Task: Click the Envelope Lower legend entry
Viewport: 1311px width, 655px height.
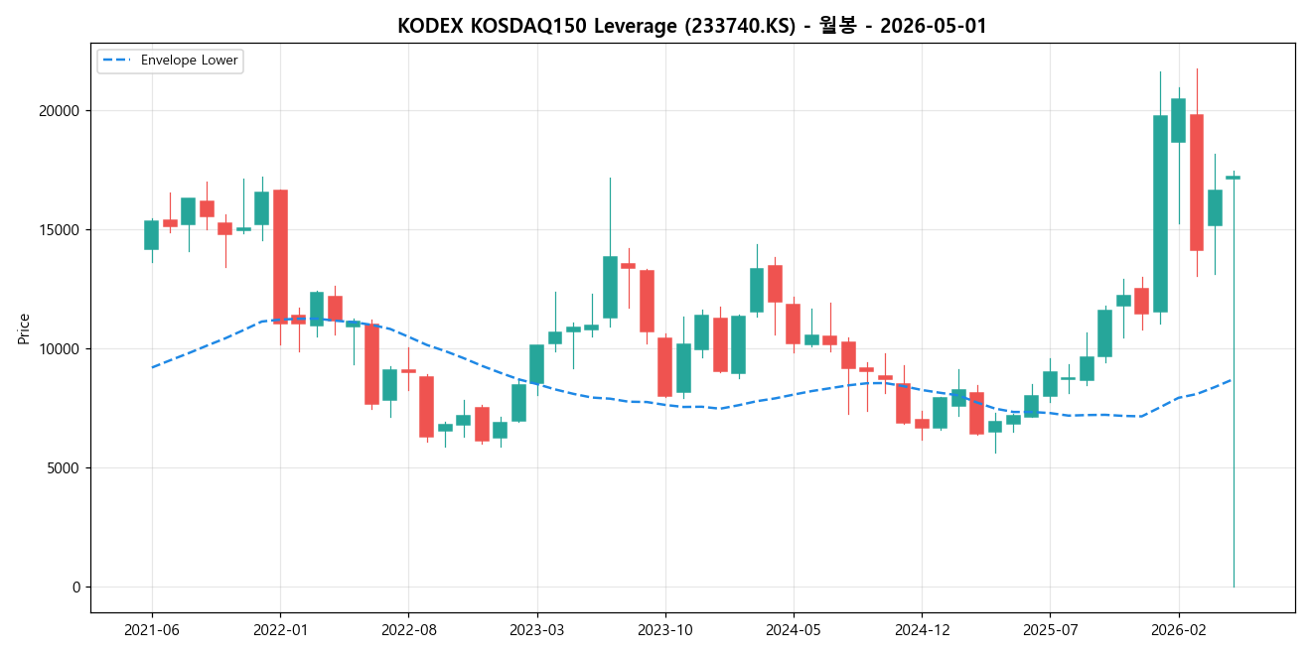Action: click(x=170, y=61)
